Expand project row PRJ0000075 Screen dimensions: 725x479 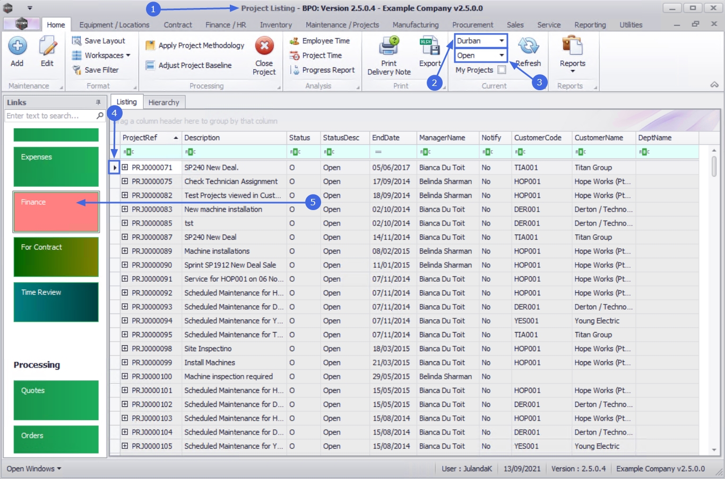click(x=125, y=181)
